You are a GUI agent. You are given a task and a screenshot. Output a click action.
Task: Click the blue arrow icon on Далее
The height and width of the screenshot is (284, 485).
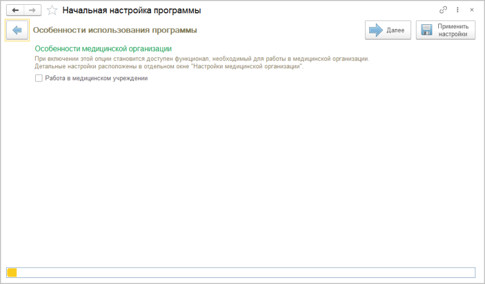[375, 30]
